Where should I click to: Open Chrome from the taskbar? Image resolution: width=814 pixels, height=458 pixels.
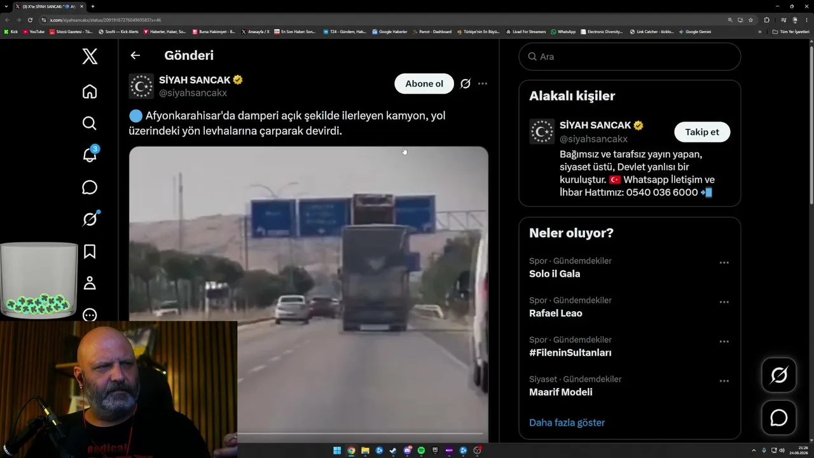click(351, 451)
